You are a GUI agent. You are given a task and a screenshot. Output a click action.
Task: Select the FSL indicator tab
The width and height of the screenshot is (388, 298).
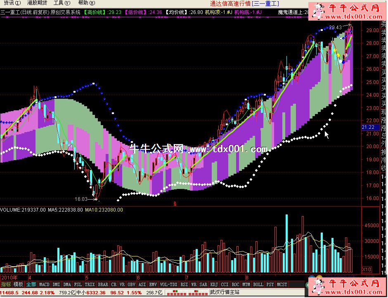click(78, 284)
